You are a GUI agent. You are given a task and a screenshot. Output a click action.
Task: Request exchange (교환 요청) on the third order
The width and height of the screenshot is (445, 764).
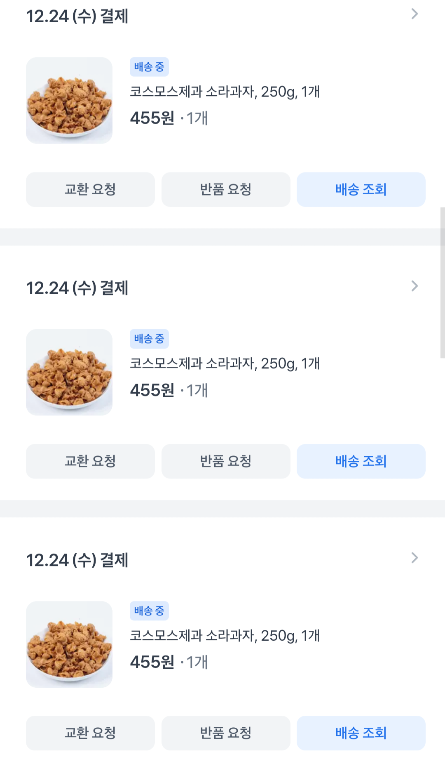click(x=90, y=733)
